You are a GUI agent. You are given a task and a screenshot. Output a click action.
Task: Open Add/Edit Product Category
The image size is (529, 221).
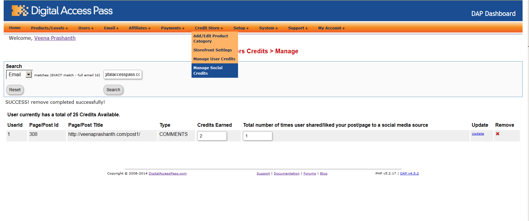211,39
